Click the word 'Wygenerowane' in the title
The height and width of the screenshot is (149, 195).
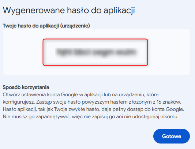point(34,11)
